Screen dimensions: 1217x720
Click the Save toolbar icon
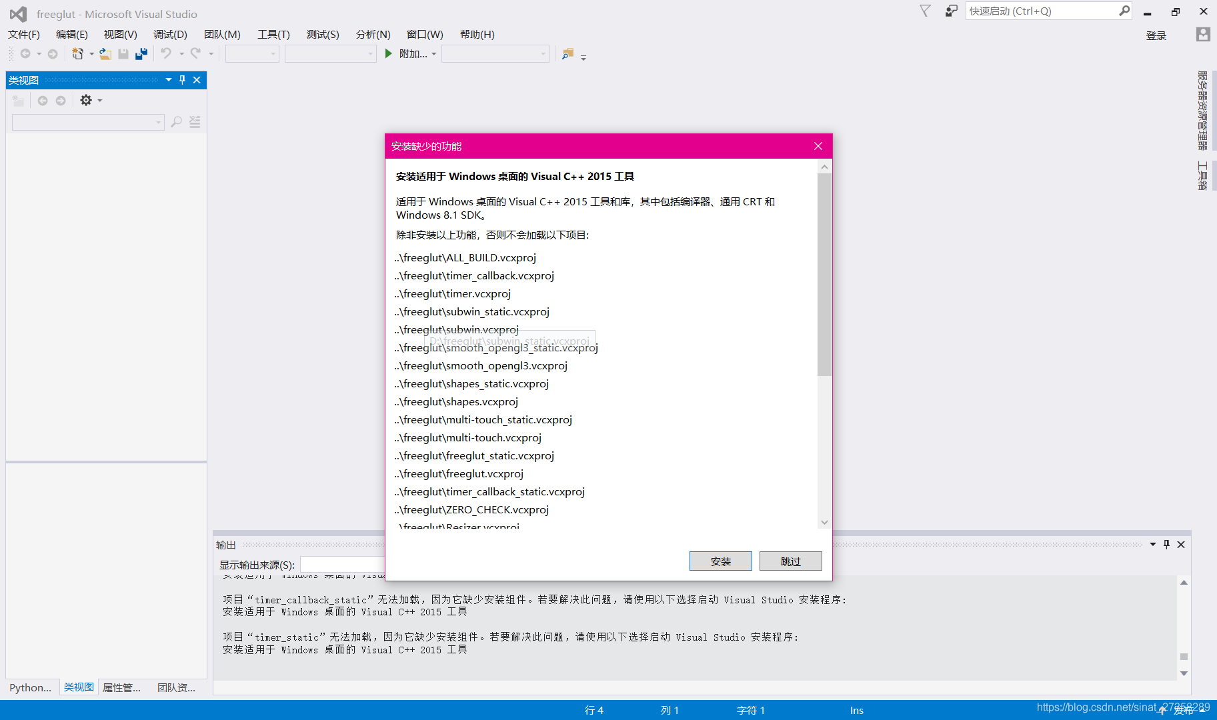click(123, 54)
